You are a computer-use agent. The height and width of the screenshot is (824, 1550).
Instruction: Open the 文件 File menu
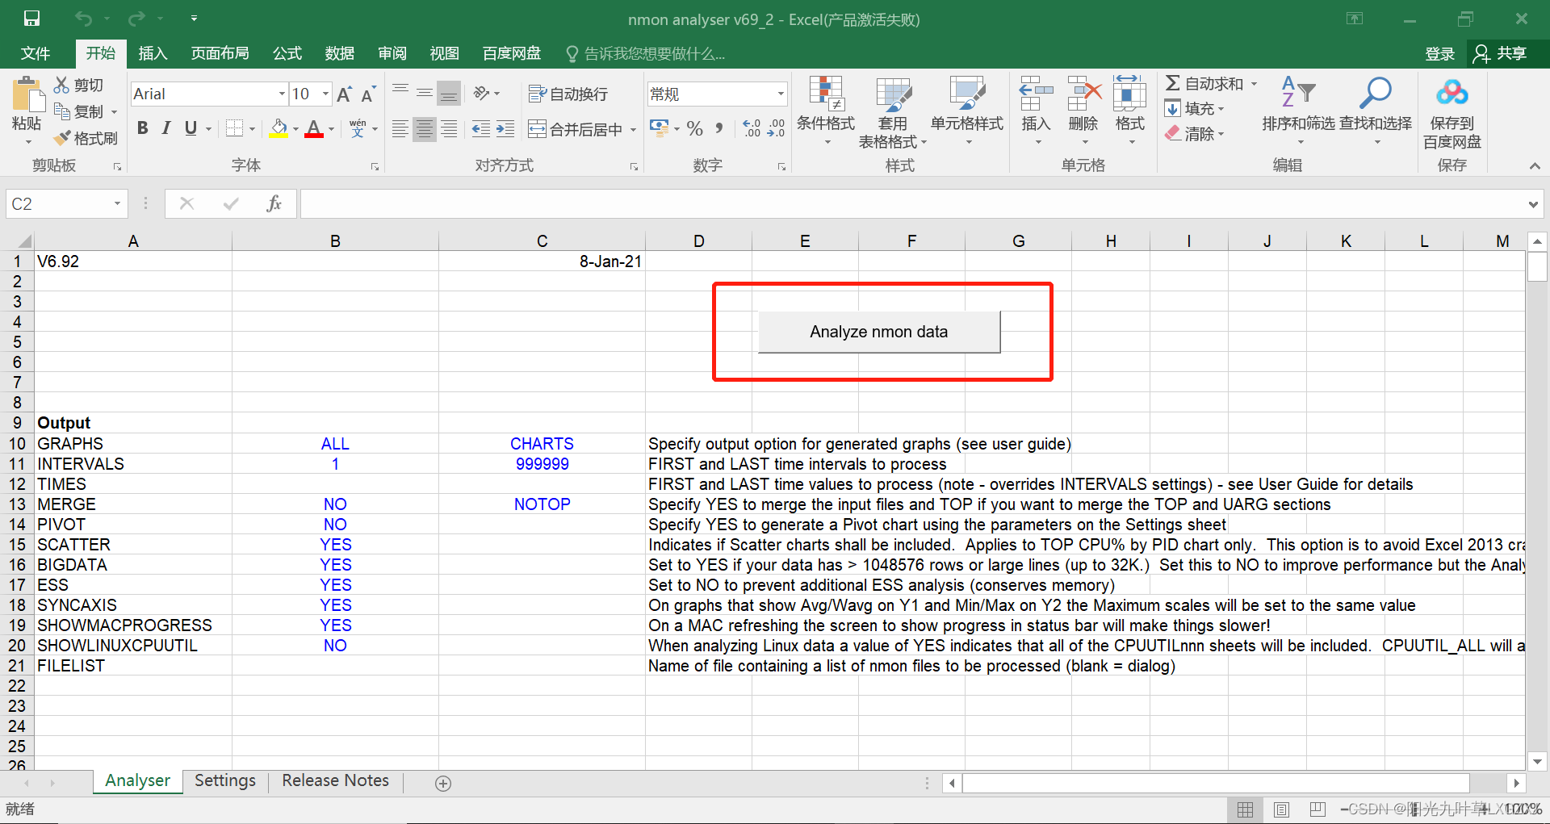pyautogui.click(x=36, y=53)
